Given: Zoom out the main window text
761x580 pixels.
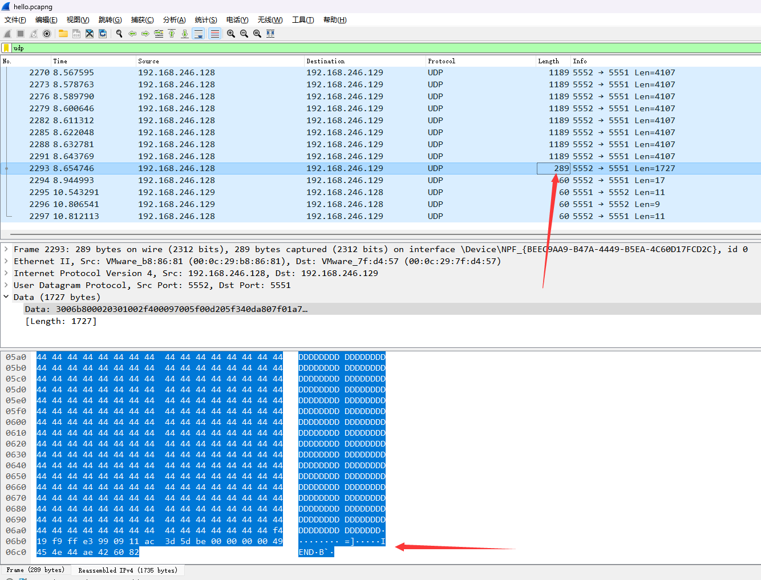Looking at the screenshot, I should point(244,34).
